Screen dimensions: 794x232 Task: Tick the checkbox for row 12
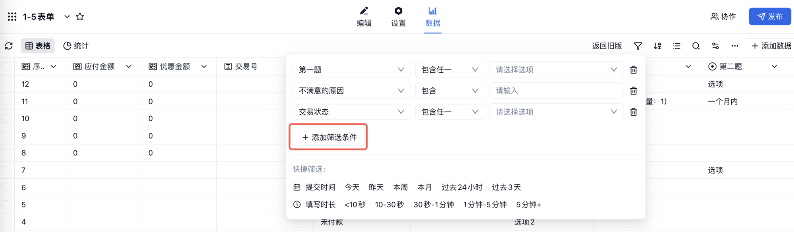tap(6, 84)
